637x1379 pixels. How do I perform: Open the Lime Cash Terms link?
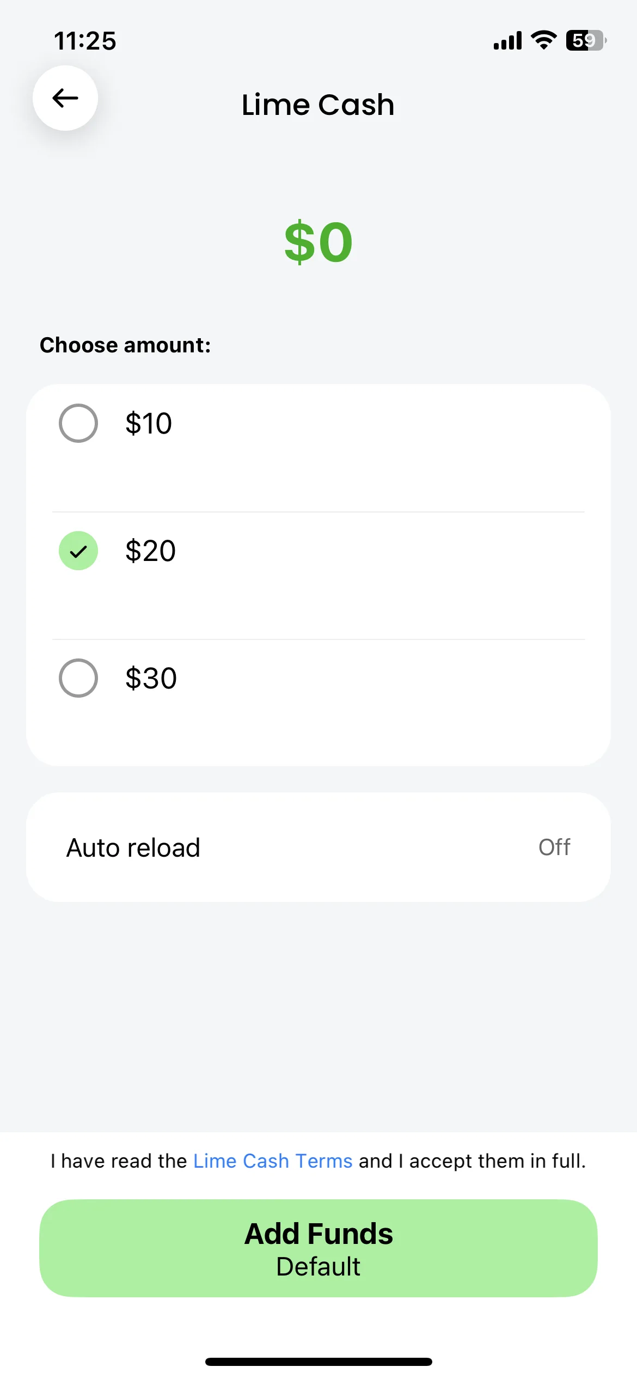pos(273,1161)
